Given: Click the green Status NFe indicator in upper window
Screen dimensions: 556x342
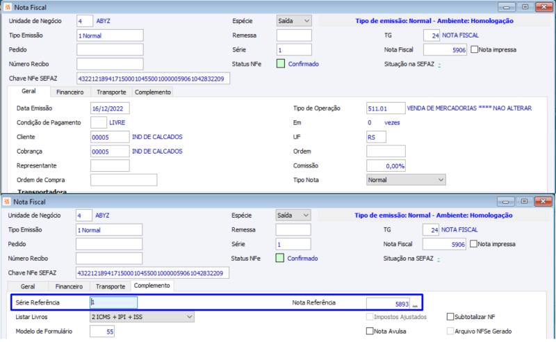Looking at the screenshot, I should point(281,64).
